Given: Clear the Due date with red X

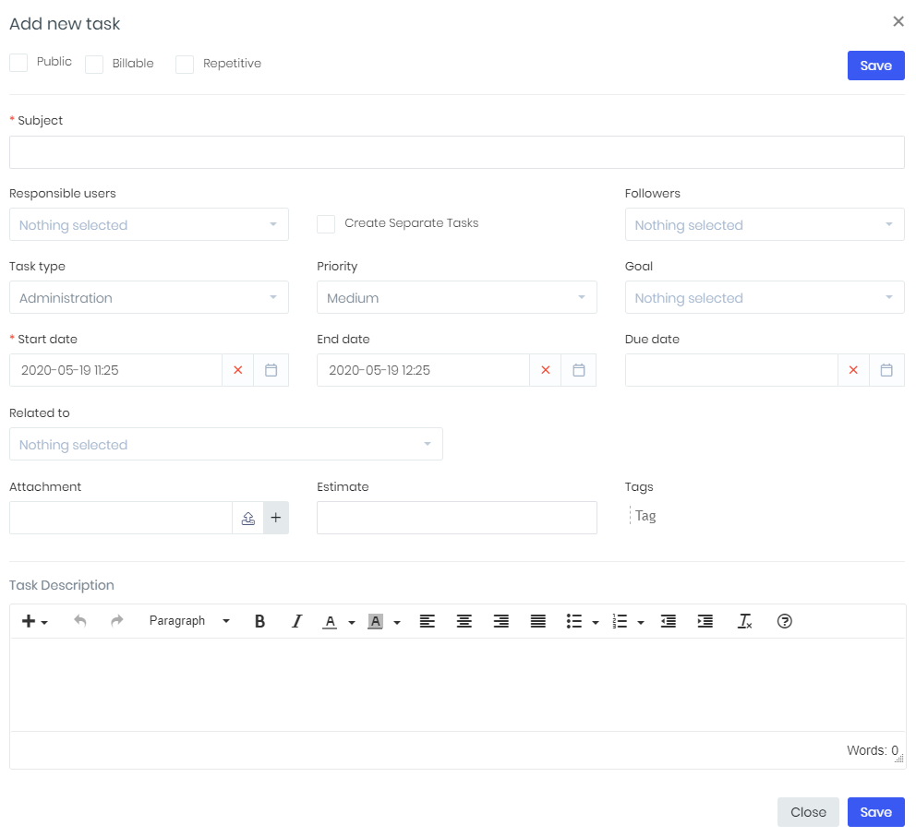Looking at the screenshot, I should [853, 370].
